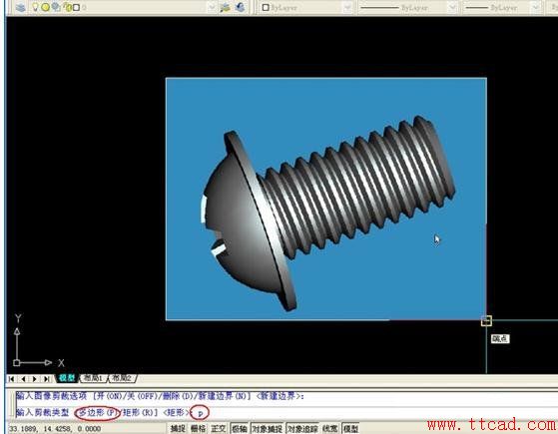The height and width of the screenshot is (434, 558).
Task: Jump to last layout tab arrow
Action: (47, 379)
